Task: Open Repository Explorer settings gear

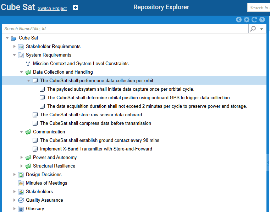Action: coord(247,20)
